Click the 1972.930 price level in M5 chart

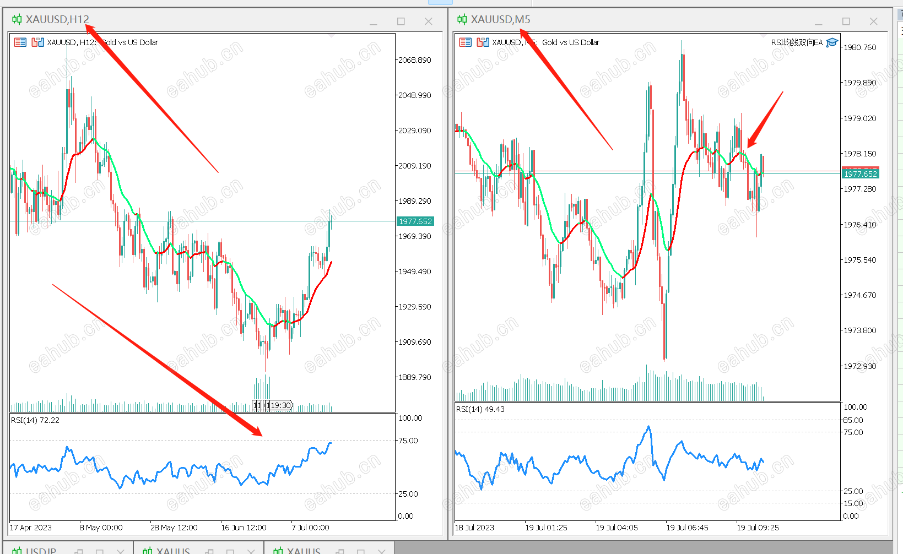click(x=860, y=366)
